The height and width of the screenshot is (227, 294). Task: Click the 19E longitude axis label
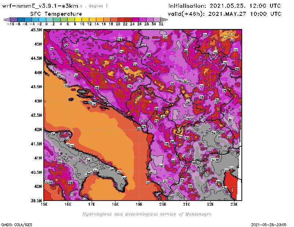[x=139, y=204]
